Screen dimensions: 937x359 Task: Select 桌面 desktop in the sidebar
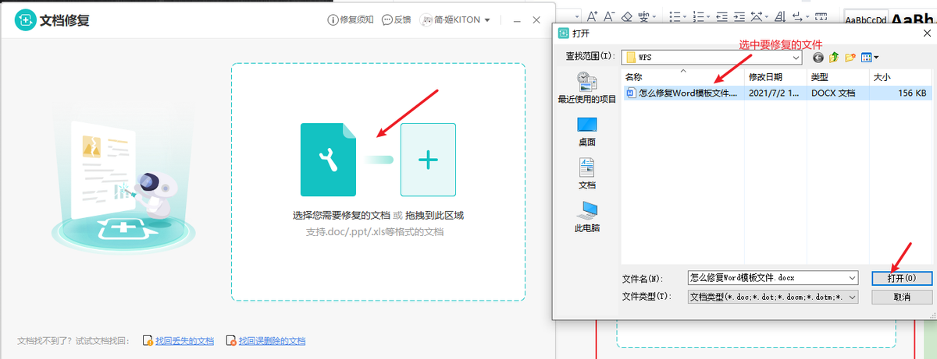point(586,132)
